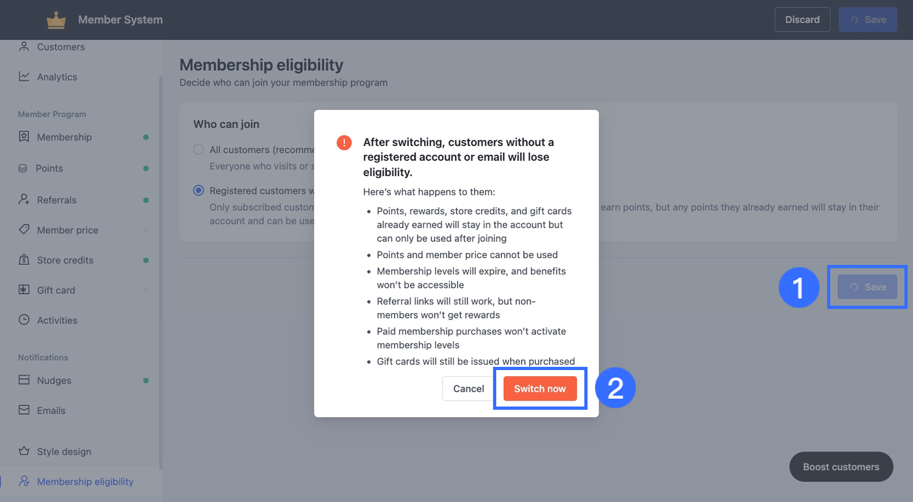Screen dimensions: 913x502
Task: Cancel the eligibility switch dialog
Action: tap(468, 389)
